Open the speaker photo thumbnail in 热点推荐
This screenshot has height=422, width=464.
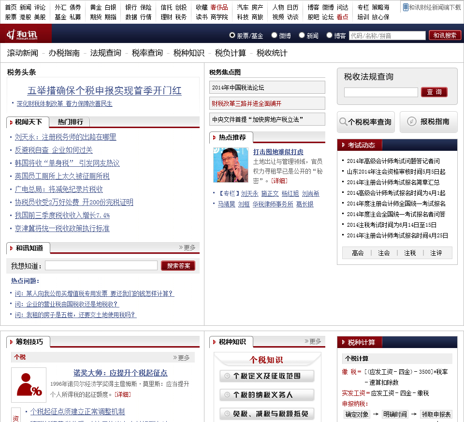pos(231,165)
